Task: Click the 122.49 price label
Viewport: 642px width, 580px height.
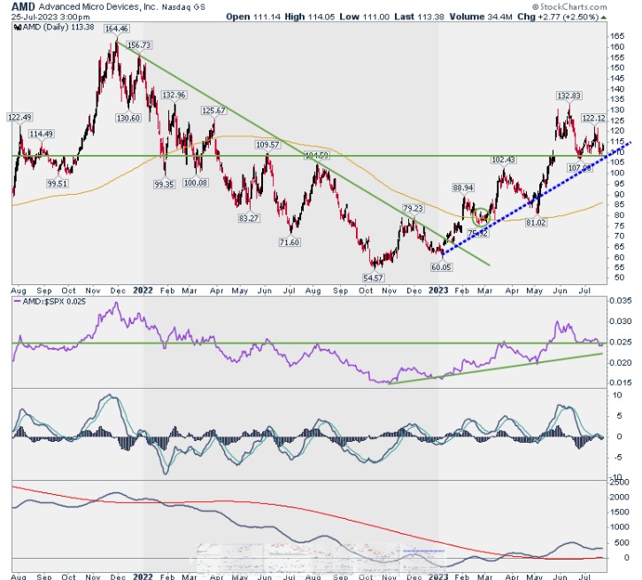Action: (19, 118)
